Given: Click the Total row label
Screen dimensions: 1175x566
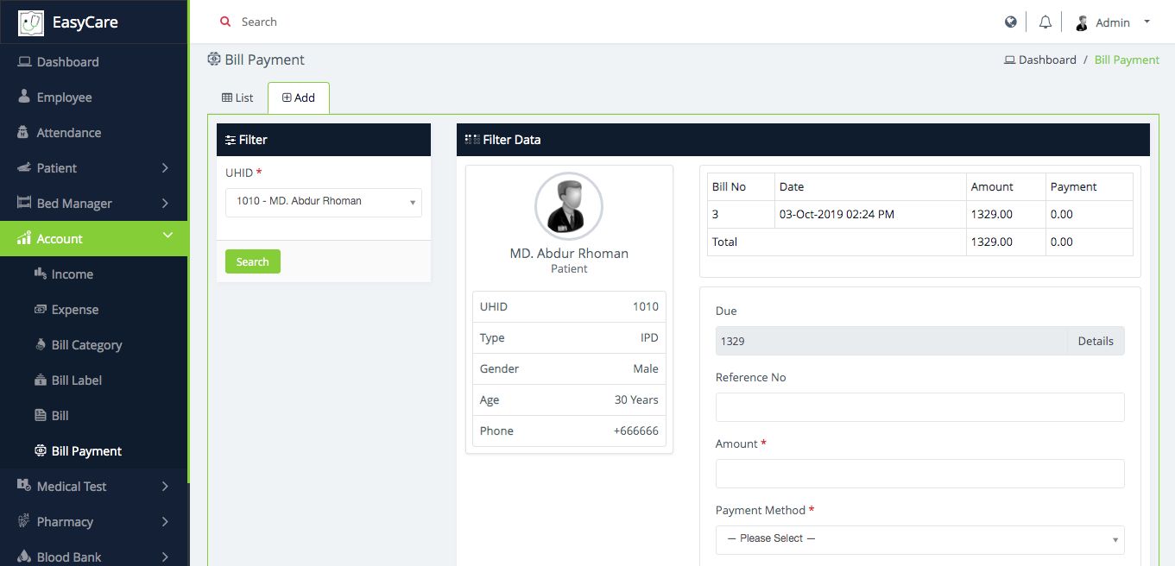Looking at the screenshot, I should click(724, 242).
